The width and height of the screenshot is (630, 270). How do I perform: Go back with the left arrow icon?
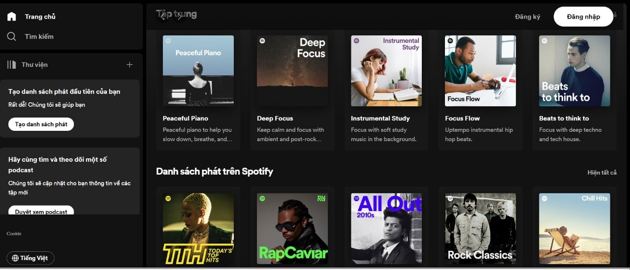pos(163,17)
